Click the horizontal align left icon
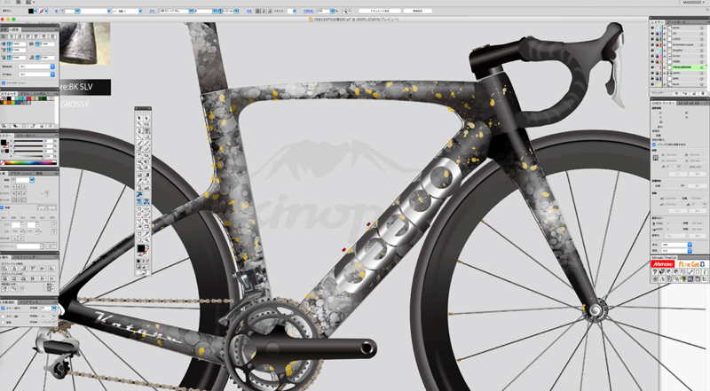This screenshot has width=710, height=391. point(5,268)
